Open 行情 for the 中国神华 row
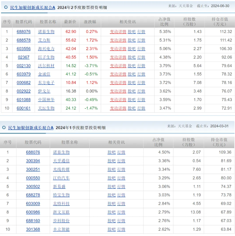 click(x=141, y=100)
